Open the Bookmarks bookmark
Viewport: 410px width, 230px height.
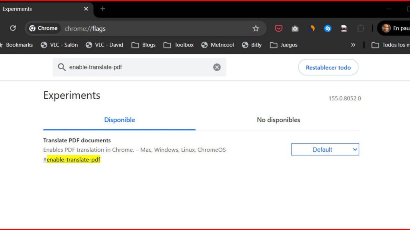16,45
